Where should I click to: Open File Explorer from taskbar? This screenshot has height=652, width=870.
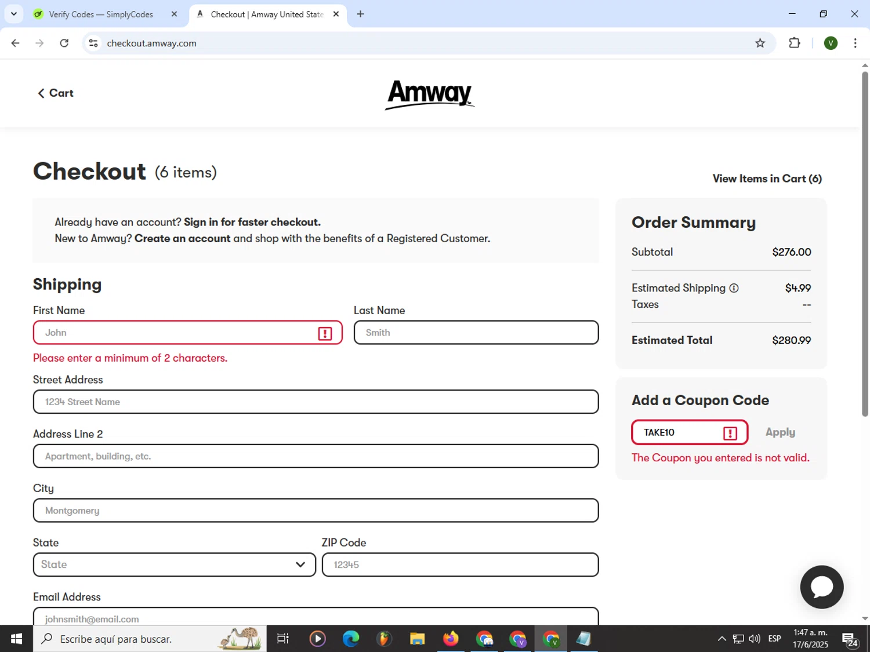[417, 639]
